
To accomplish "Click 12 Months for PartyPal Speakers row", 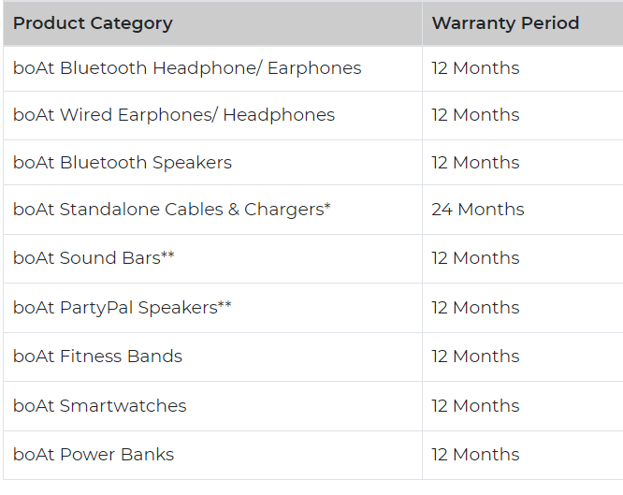I will (475, 308).
